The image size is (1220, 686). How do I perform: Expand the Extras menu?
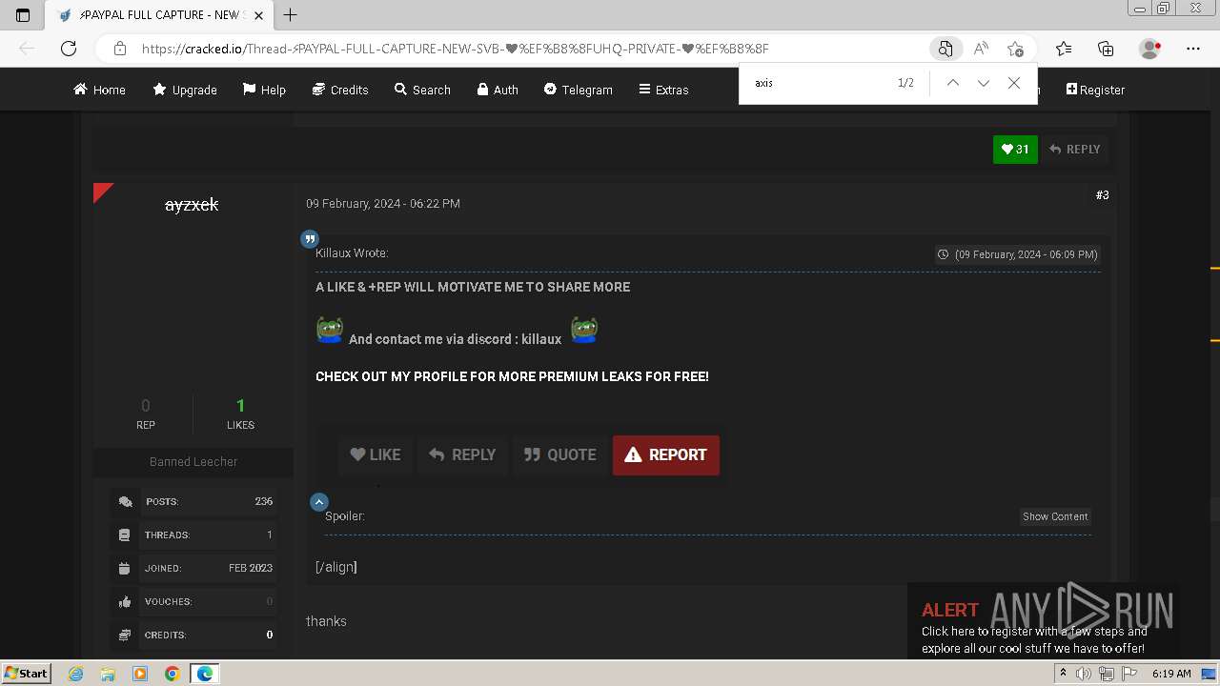(x=663, y=90)
